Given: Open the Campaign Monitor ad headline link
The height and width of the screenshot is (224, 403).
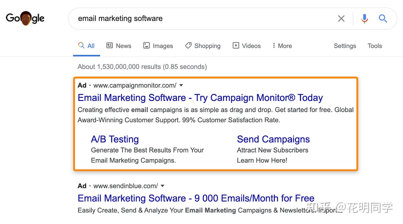Looking at the screenshot, I should click(x=200, y=98).
